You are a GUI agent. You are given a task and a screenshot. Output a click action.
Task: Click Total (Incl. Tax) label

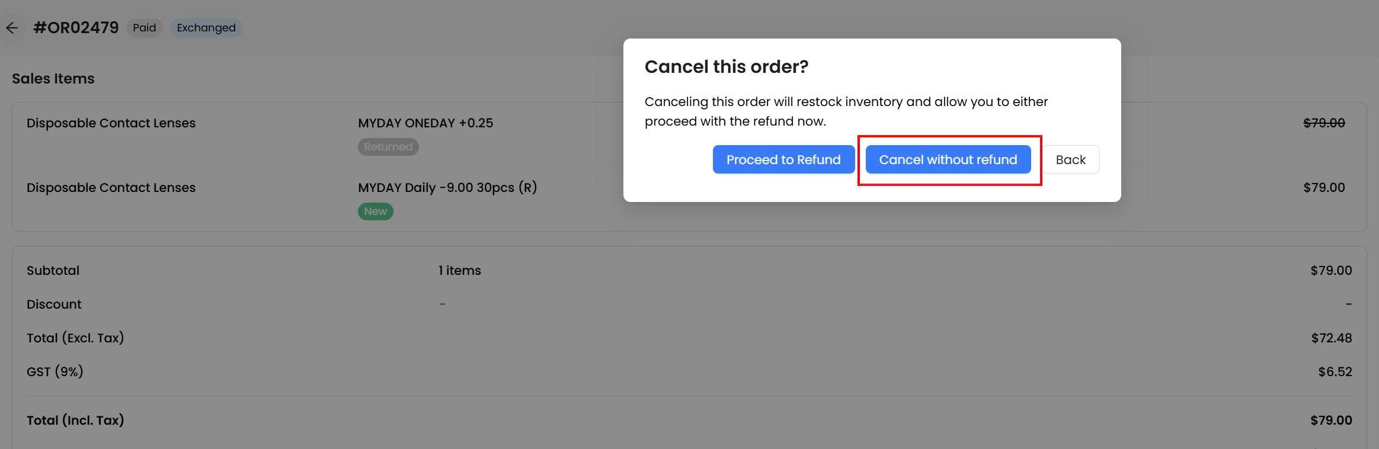tap(75, 421)
